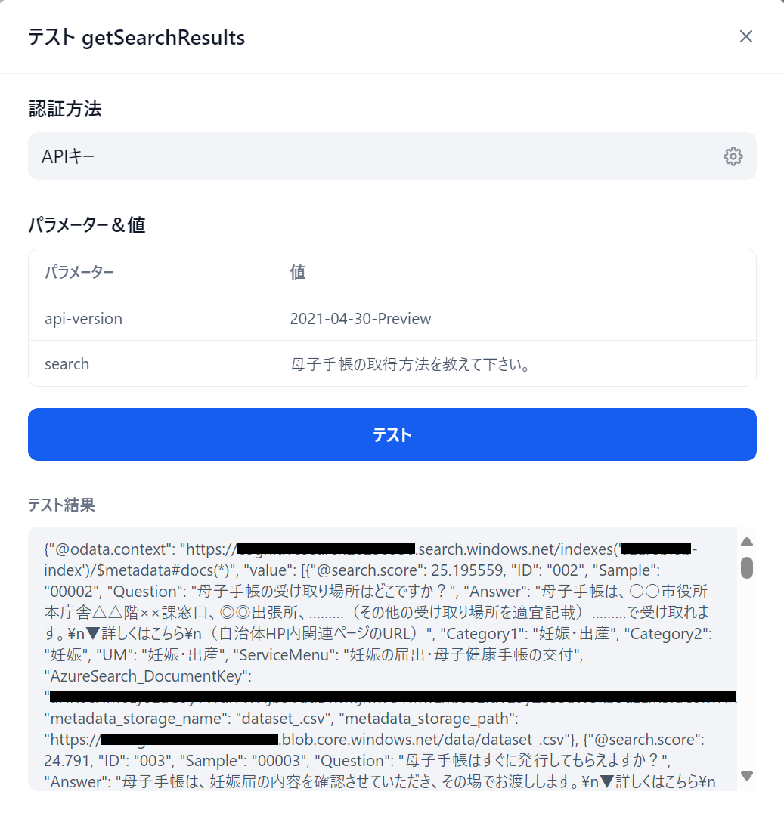Click the scrollbar down arrow in results
This screenshot has width=784, height=813.
747,776
